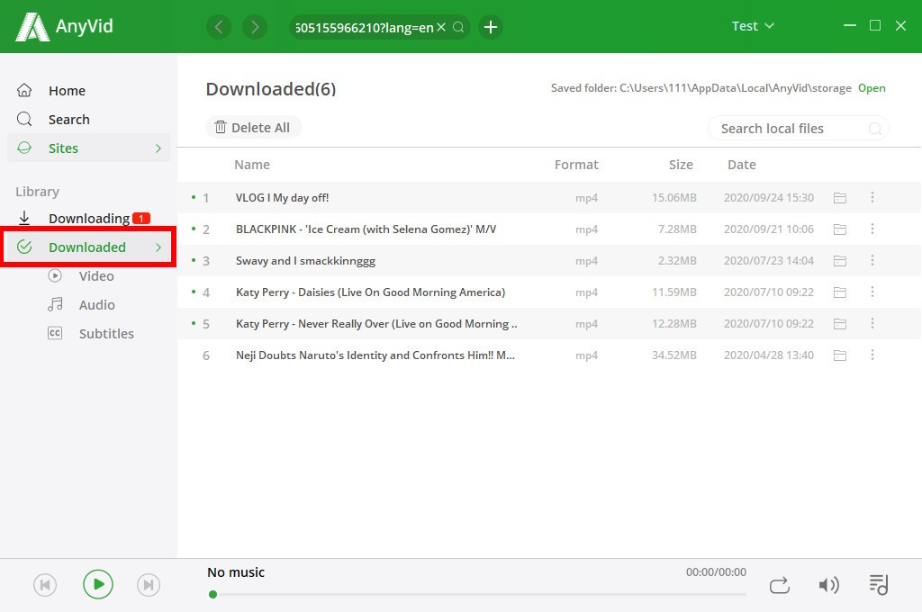The height and width of the screenshot is (612, 922).
Task: Sort by Format column header
Action: pyautogui.click(x=576, y=165)
